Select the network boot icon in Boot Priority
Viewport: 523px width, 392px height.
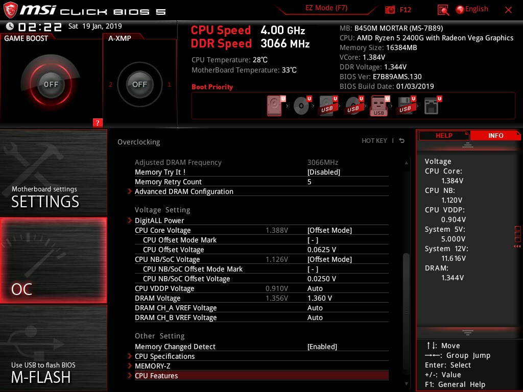432,105
